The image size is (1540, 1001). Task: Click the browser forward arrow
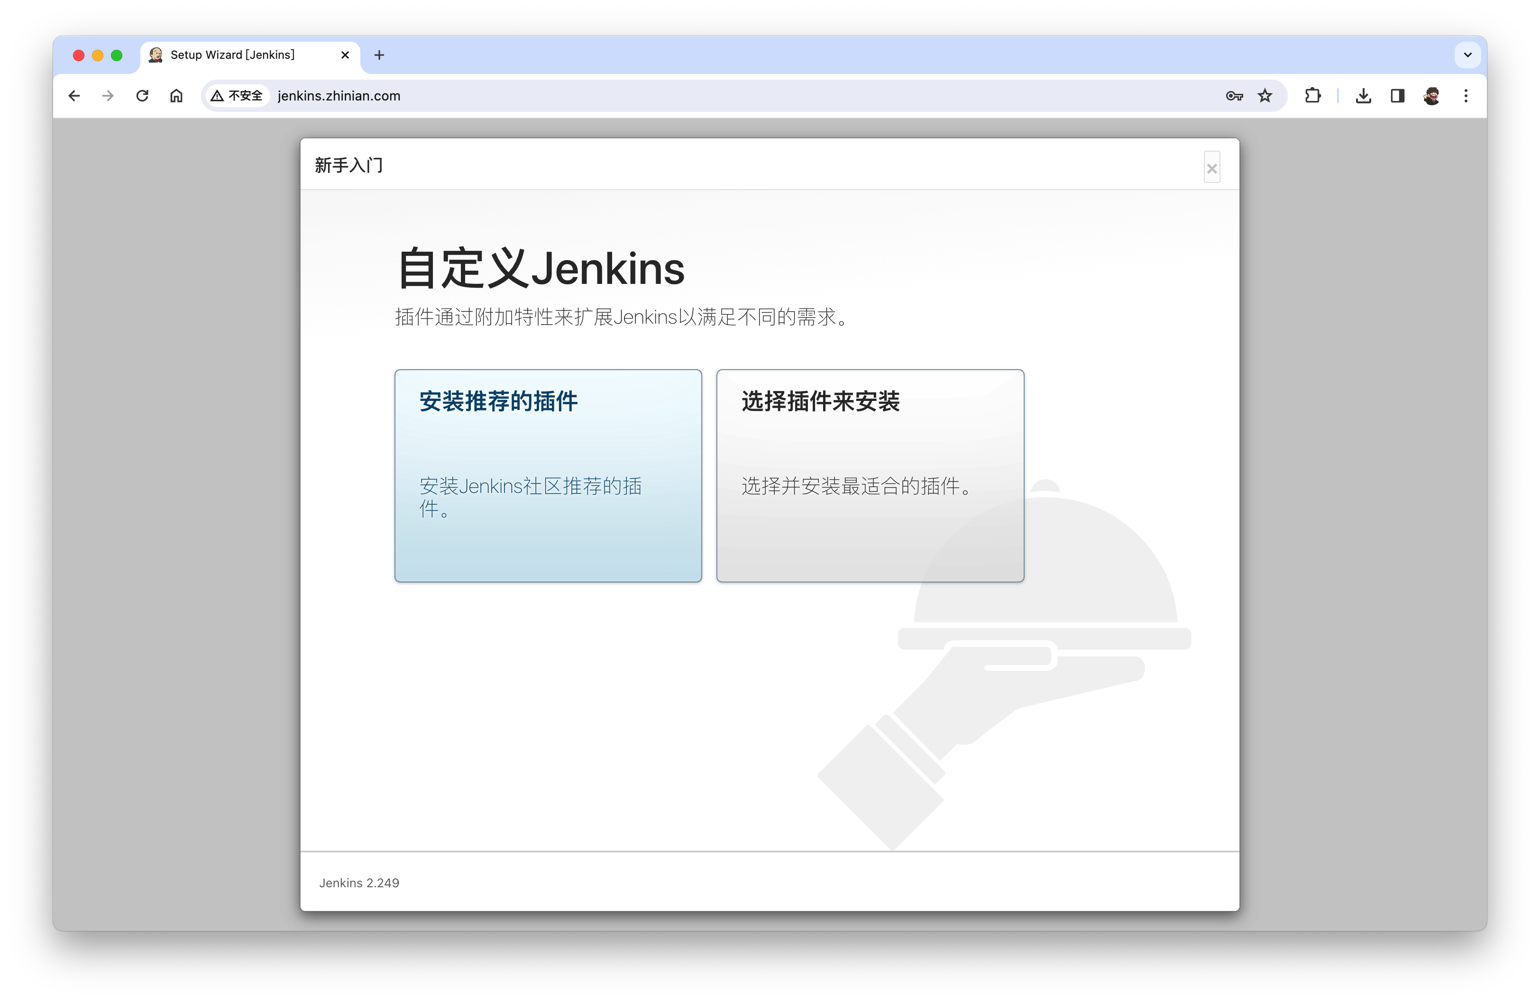click(x=108, y=96)
